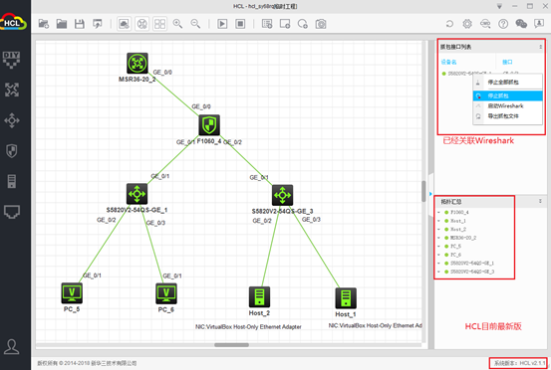Take a topology snapshot with camera icon
Screen dimensions: 551x370
(x=321, y=24)
